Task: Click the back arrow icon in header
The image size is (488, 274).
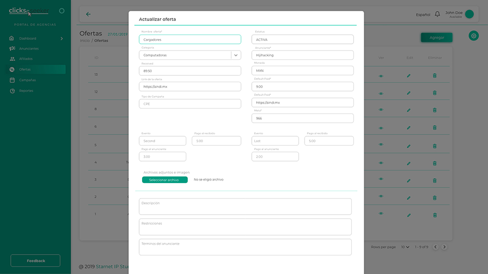Action: [88, 14]
